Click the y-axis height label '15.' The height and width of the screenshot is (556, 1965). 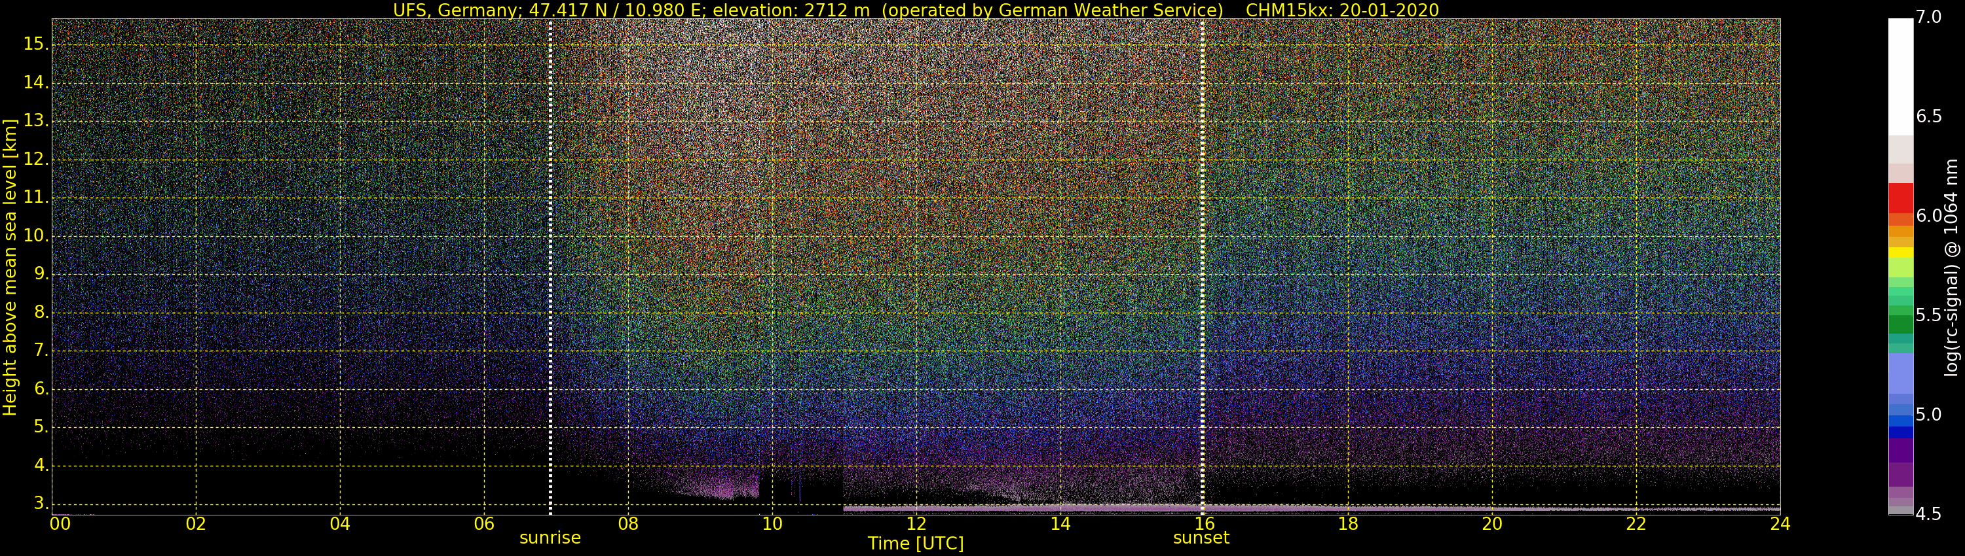click(36, 44)
